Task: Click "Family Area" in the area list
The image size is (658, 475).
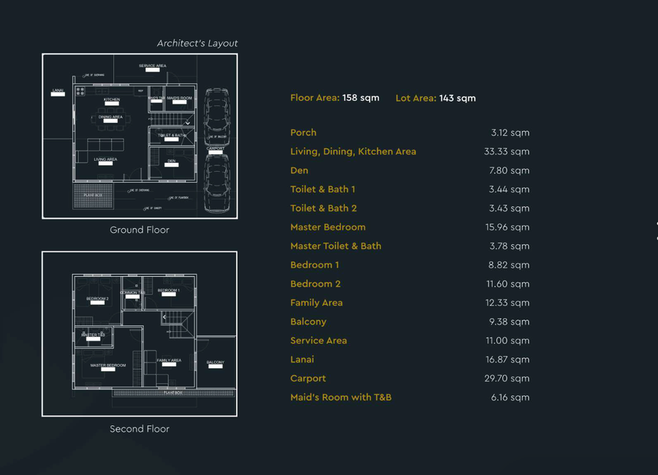Action: (x=317, y=303)
